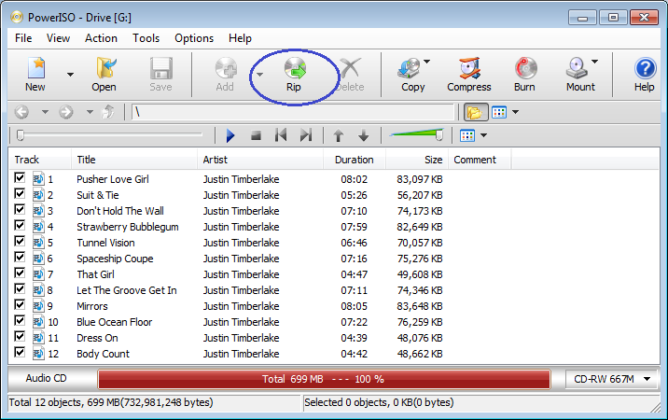This screenshot has height=420, width=668.
Task: Open the Compress tool
Action: click(x=469, y=75)
